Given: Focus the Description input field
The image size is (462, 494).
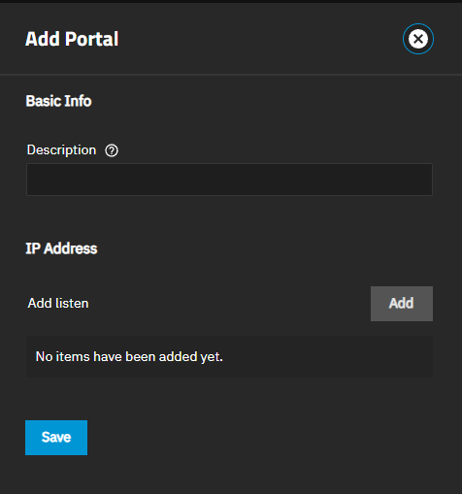Looking at the screenshot, I should pyautogui.click(x=229, y=180).
